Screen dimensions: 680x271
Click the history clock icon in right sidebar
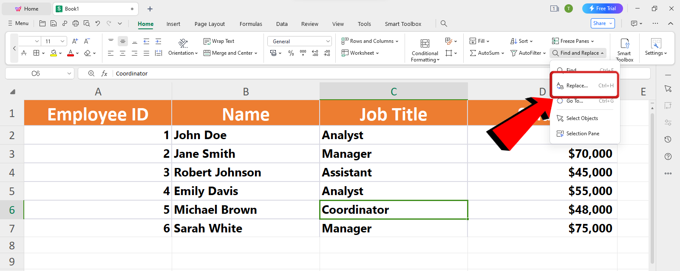(668, 140)
